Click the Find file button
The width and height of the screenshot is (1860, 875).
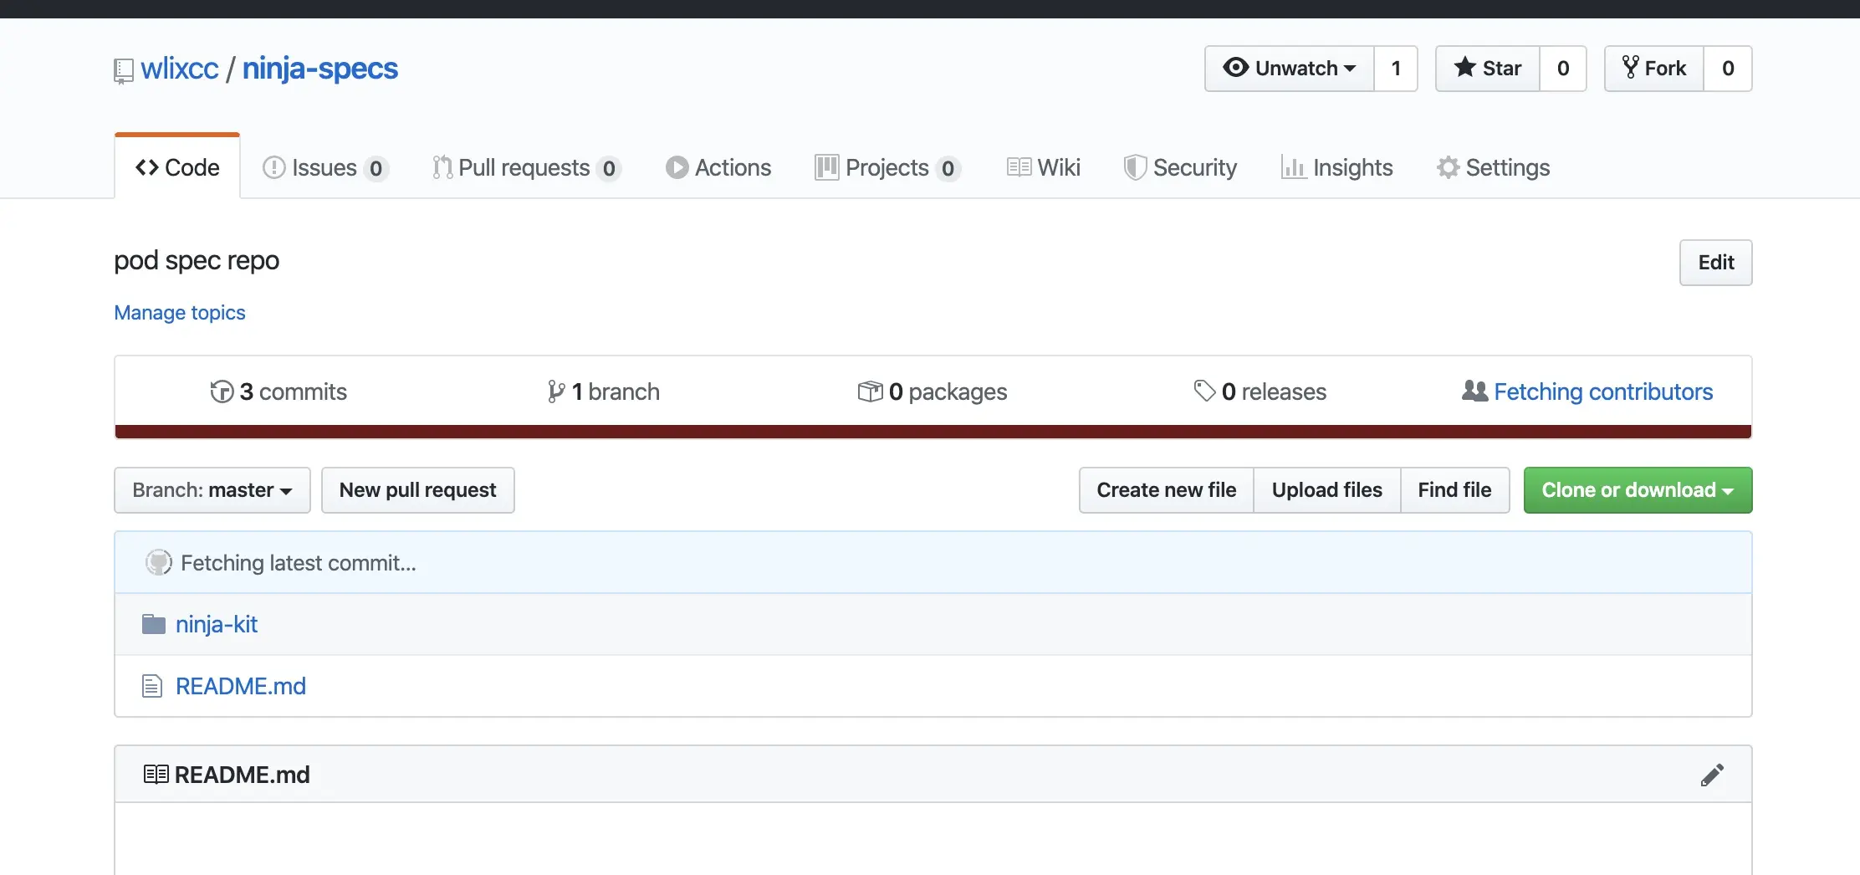tap(1455, 490)
